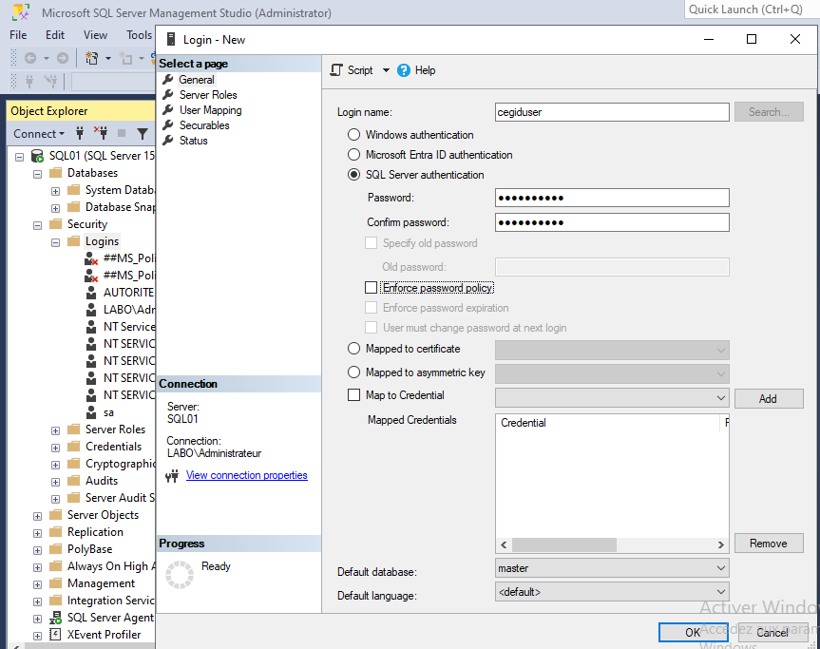Click the Login name input field
The height and width of the screenshot is (649, 820).
612,112
